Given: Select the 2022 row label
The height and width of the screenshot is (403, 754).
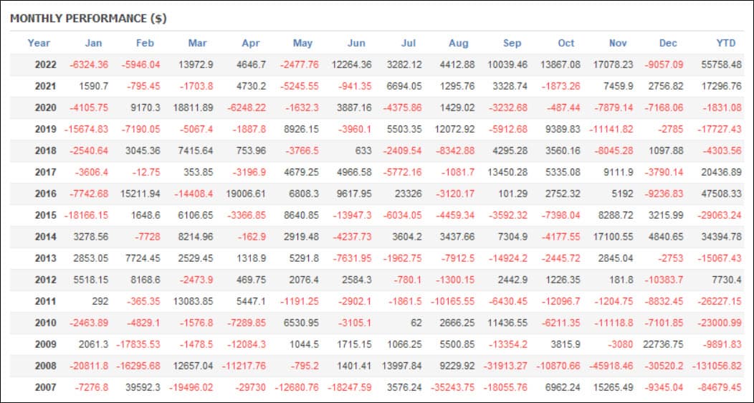Looking at the screenshot, I should (x=45, y=65).
